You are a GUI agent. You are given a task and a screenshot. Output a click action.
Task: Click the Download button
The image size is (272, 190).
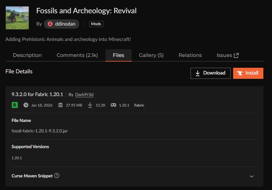[210, 73]
